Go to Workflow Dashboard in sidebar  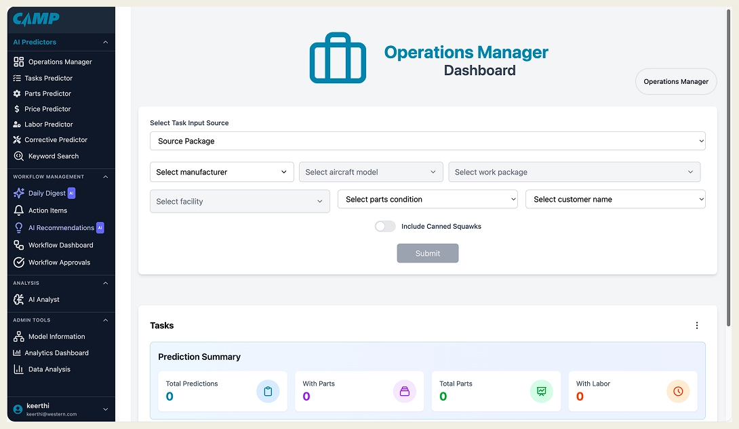[60, 245]
